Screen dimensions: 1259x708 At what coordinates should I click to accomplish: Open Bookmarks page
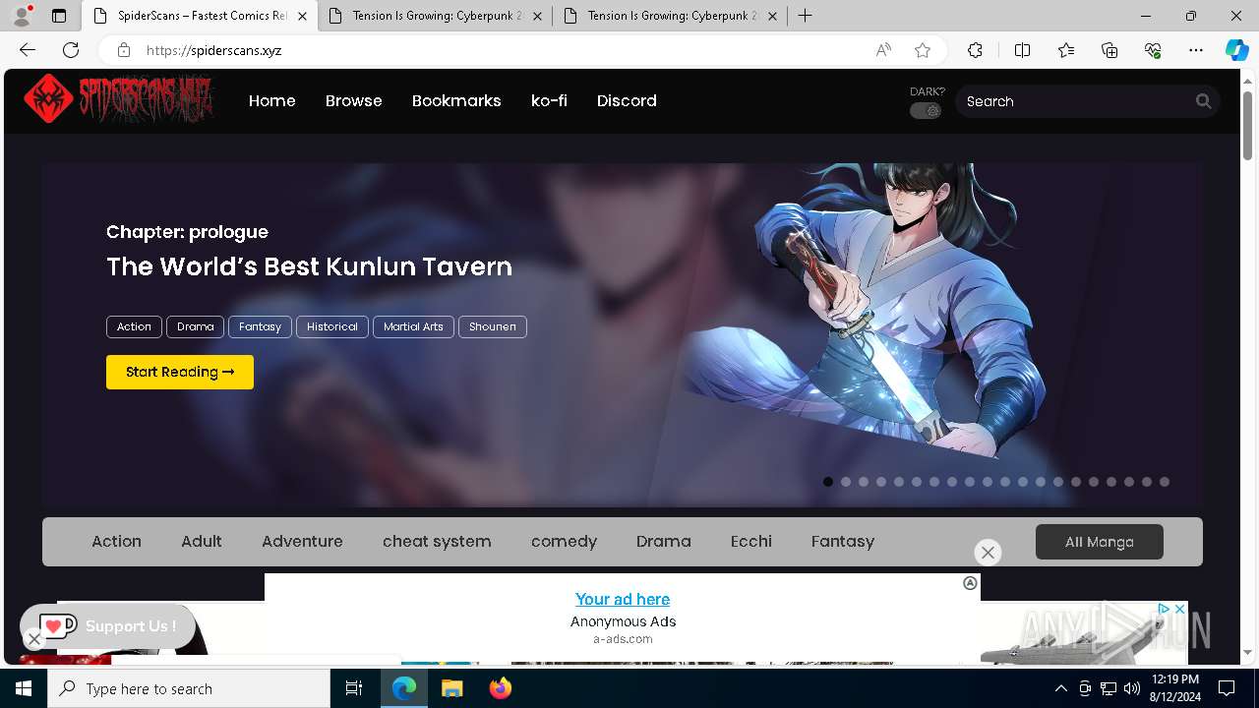pos(456,100)
